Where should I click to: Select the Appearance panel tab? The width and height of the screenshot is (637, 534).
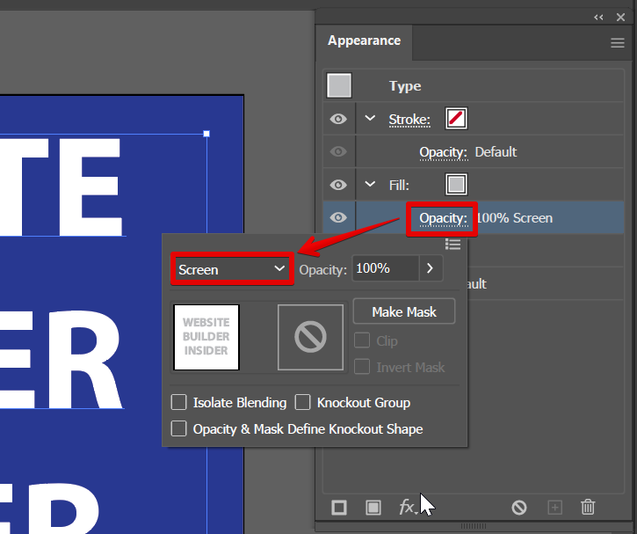364,41
